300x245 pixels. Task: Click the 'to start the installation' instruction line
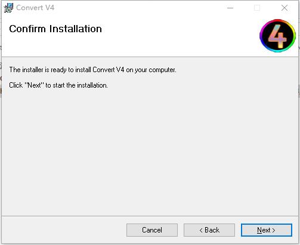(x=58, y=85)
